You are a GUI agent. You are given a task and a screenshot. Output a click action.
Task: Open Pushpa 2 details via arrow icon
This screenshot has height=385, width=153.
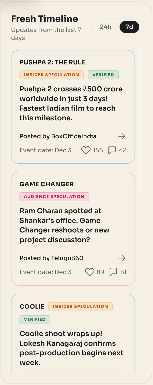pyautogui.click(x=122, y=136)
